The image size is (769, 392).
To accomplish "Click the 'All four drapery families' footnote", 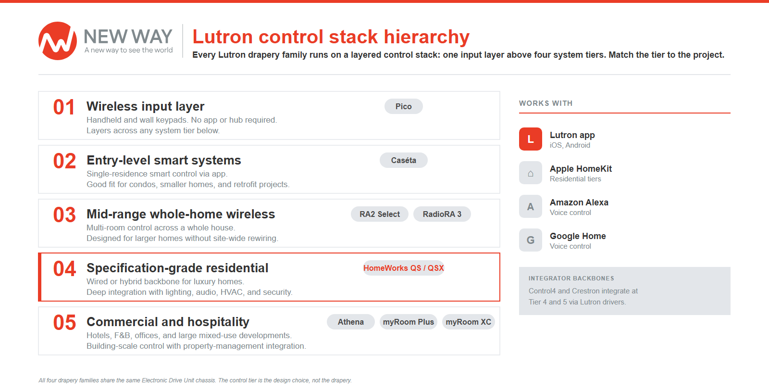I will (195, 380).
